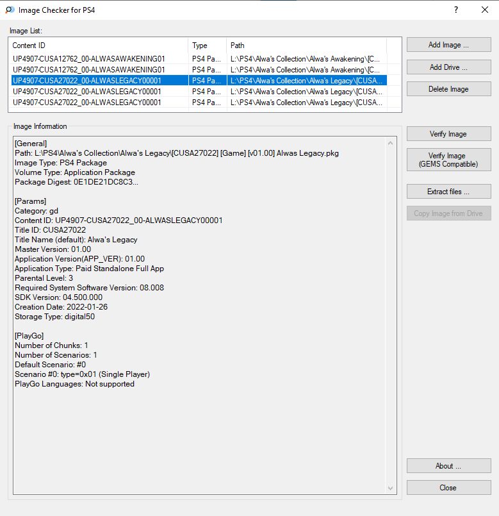This screenshot has width=499, height=516.
Task: Click the Image Checker magnifier icon in title bar
Action: click(10, 10)
